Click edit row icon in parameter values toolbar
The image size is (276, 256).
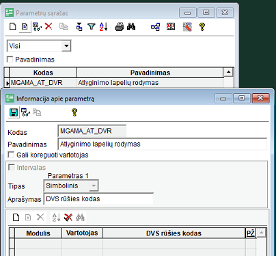(28, 217)
